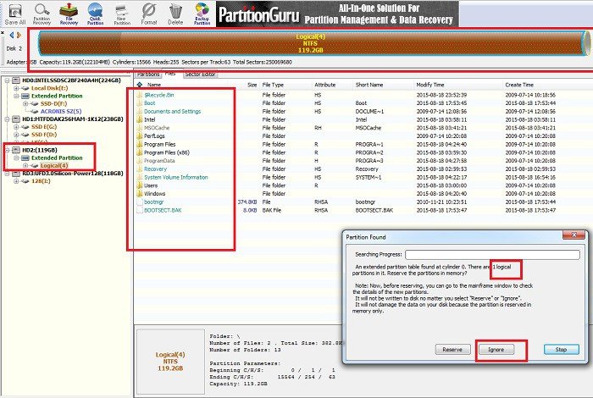Select the Documents and Settings folder

tap(173, 111)
